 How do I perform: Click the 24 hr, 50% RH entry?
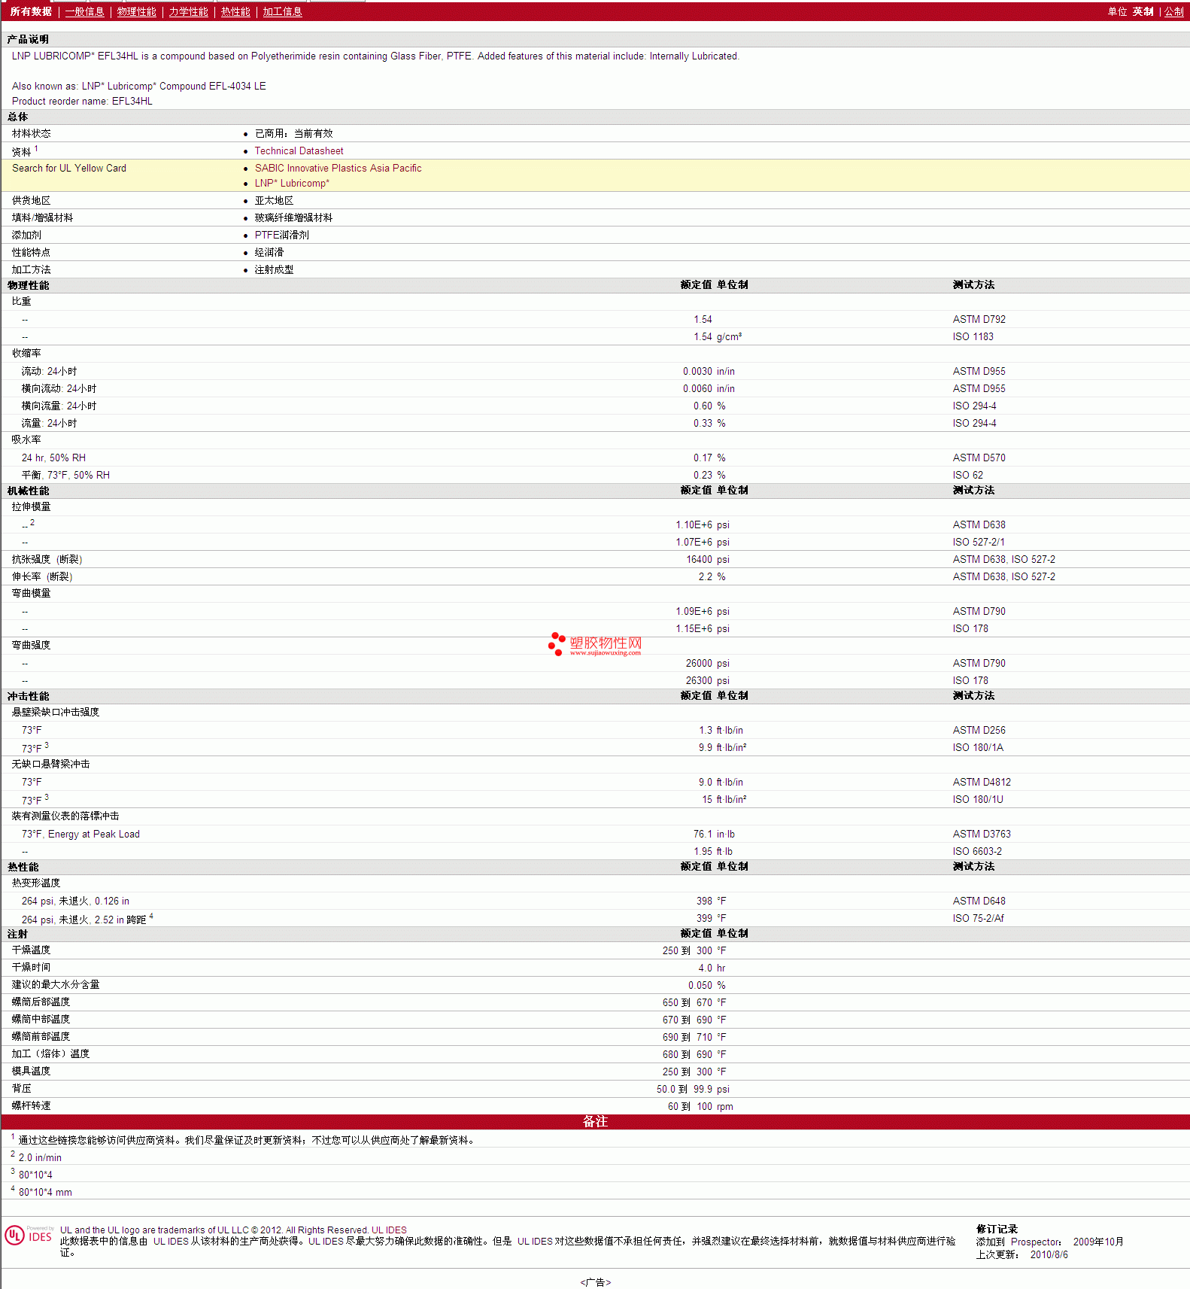53,458
